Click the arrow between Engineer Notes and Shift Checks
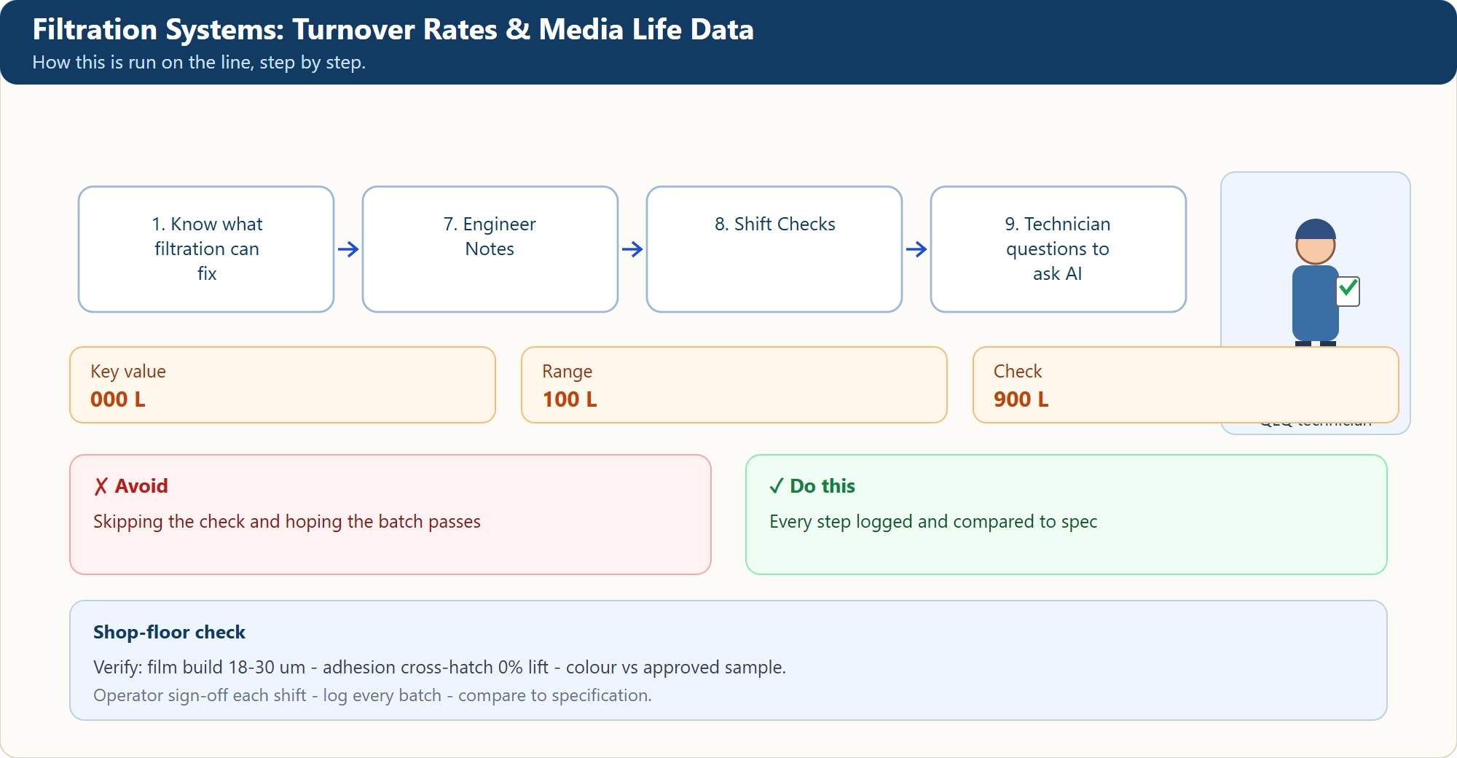This screenshot has width=1457, height=758. click(x=632, y=249)
